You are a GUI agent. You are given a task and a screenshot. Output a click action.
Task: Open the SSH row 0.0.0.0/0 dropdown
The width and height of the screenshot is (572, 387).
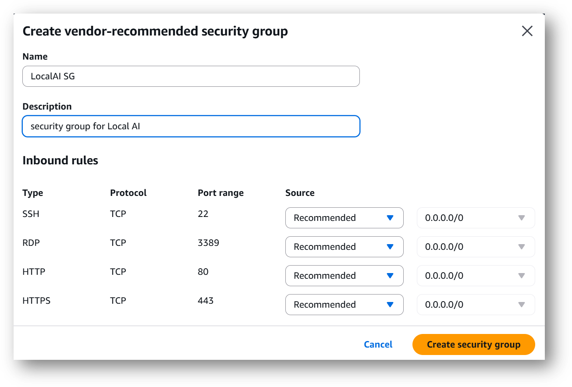click(x=476, y=218)
